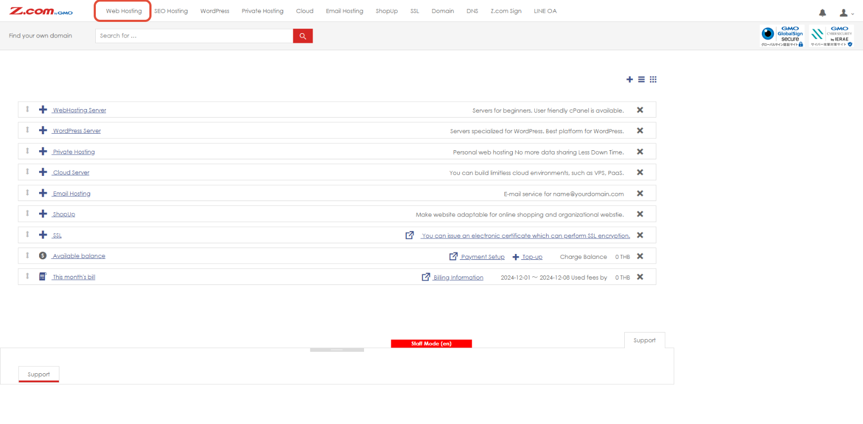Grab Private Hosting reorder handle
The width and height of the screenshot is (863, 424).
27,151
